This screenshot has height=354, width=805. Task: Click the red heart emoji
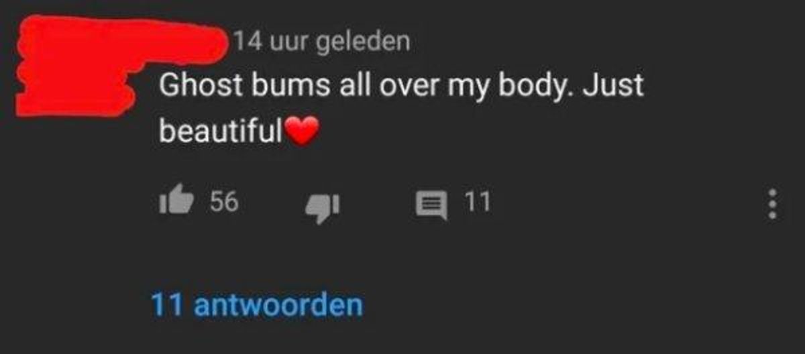point(301,133)
